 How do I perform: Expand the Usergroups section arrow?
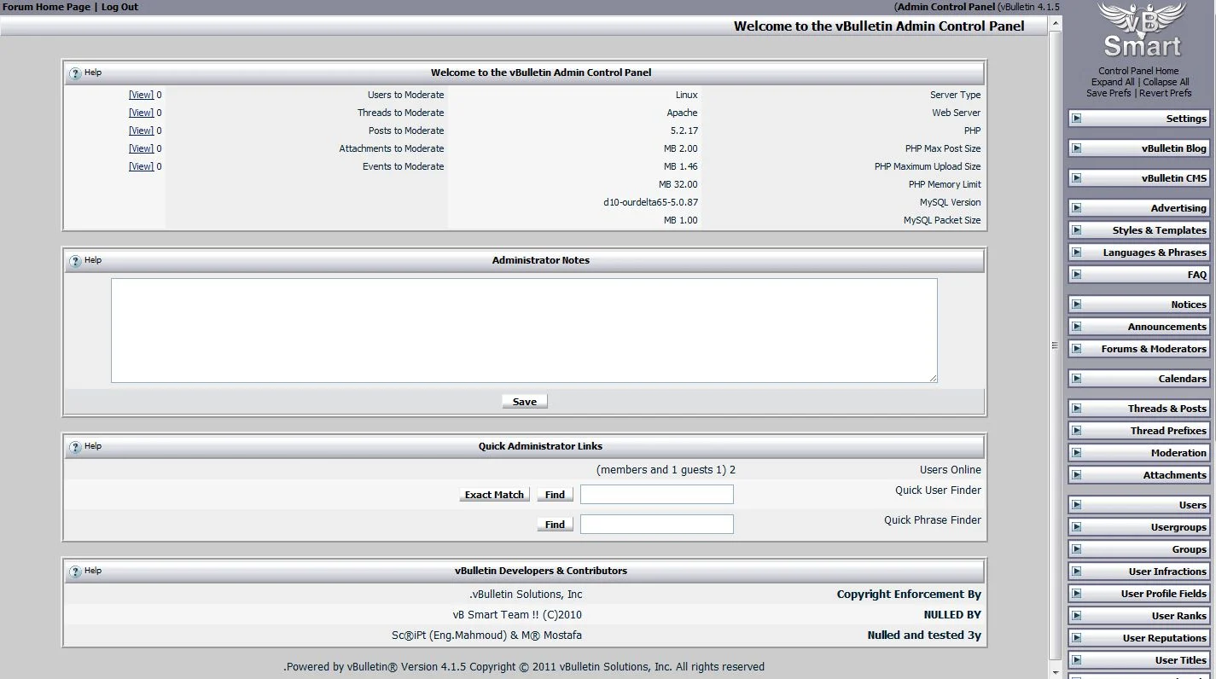(1077, 527)
